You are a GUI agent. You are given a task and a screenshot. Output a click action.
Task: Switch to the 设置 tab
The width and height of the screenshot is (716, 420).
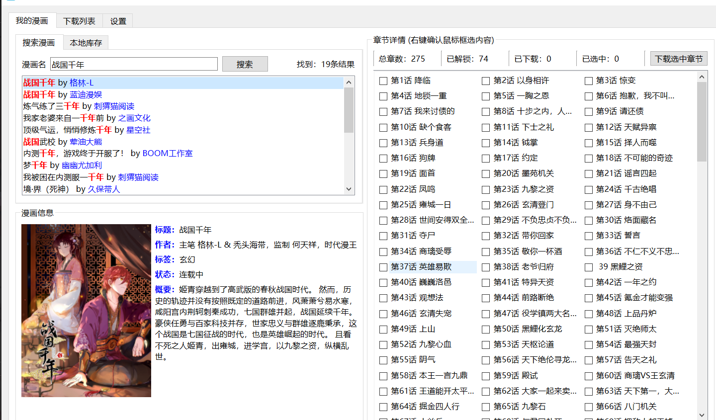click(x=118, y=21)
